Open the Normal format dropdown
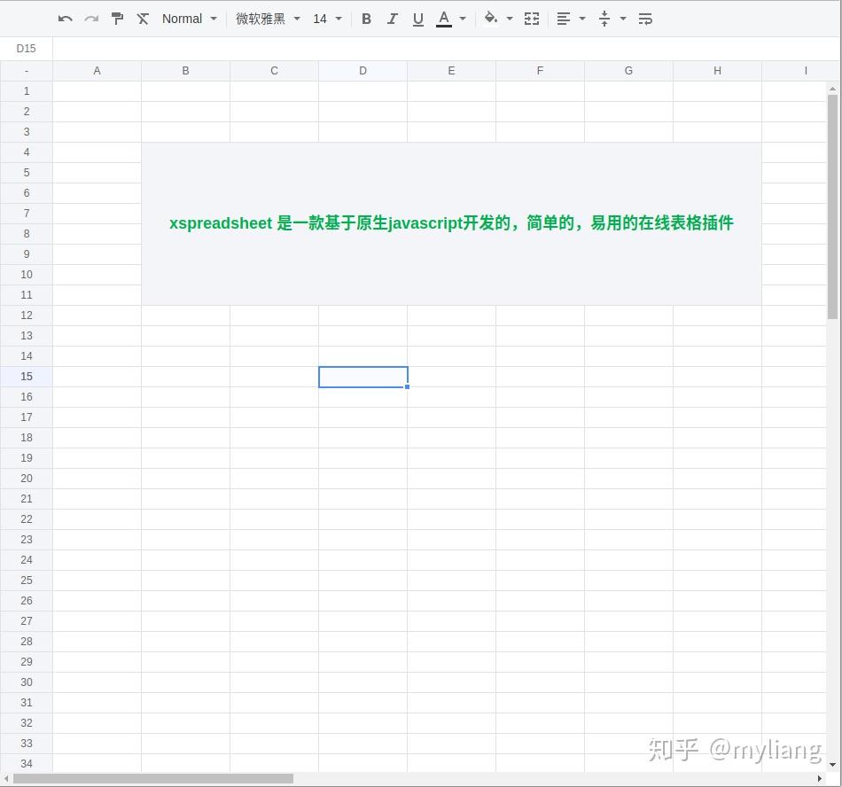 tap(189, 18)
